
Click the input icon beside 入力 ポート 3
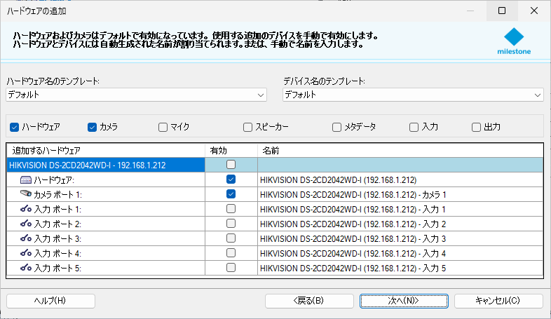tap(26, 238)
